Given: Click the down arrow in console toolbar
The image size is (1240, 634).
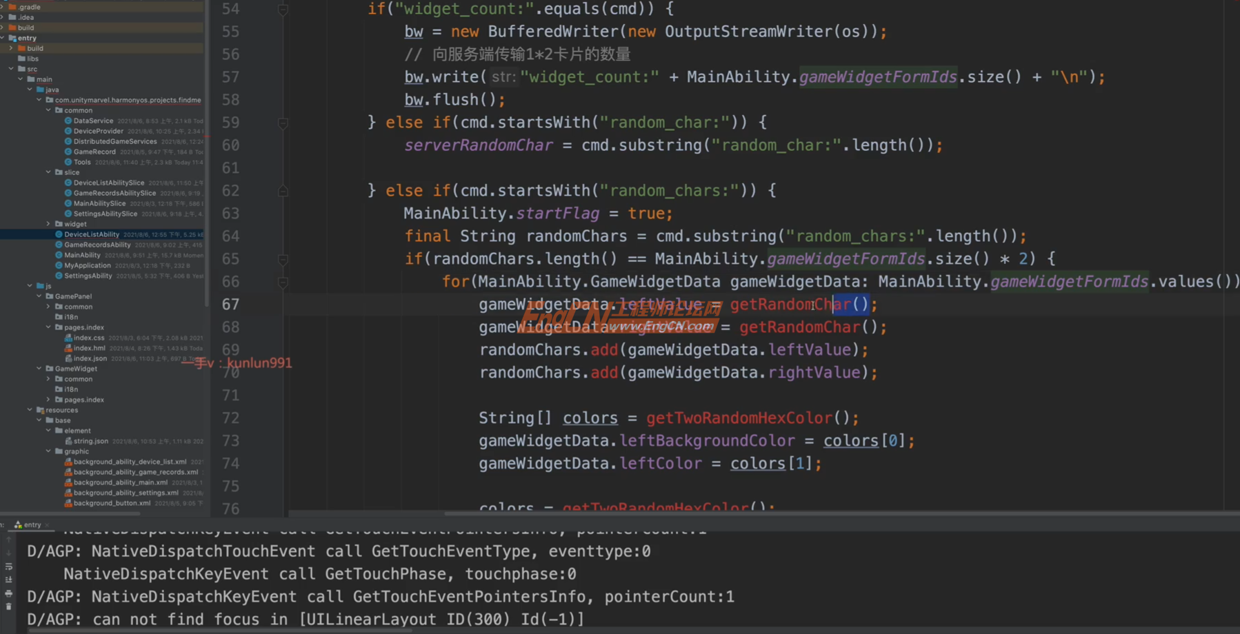Looking at the screenshot, I should 8,553.
